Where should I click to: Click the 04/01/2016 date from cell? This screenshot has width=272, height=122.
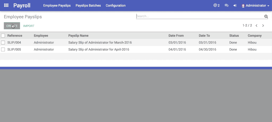point(177,50)
